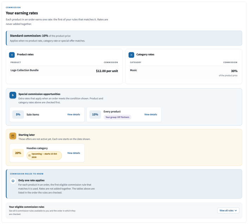Click the Upcoming starts 15 Oct 2026 badge
248x224 pixels.
[44, 155]
